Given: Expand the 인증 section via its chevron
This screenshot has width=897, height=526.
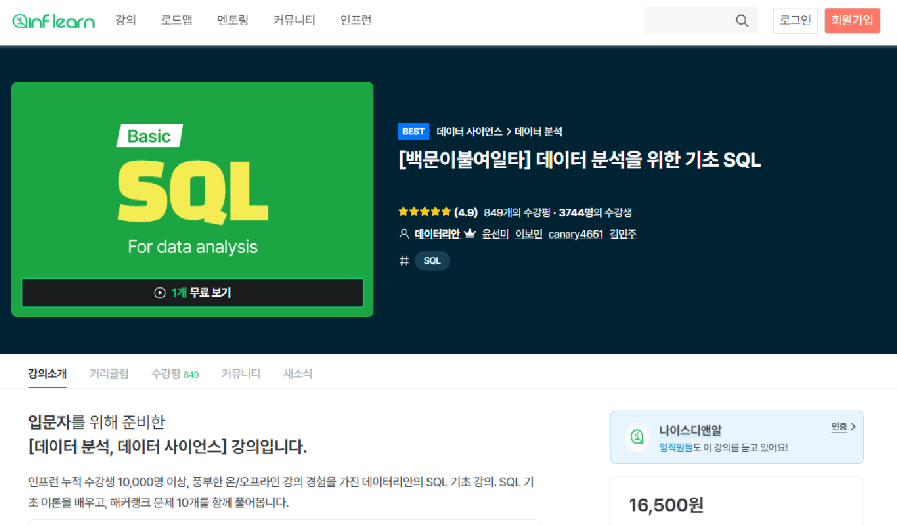Looking at the screenshot, I should [x=854, y=426].
